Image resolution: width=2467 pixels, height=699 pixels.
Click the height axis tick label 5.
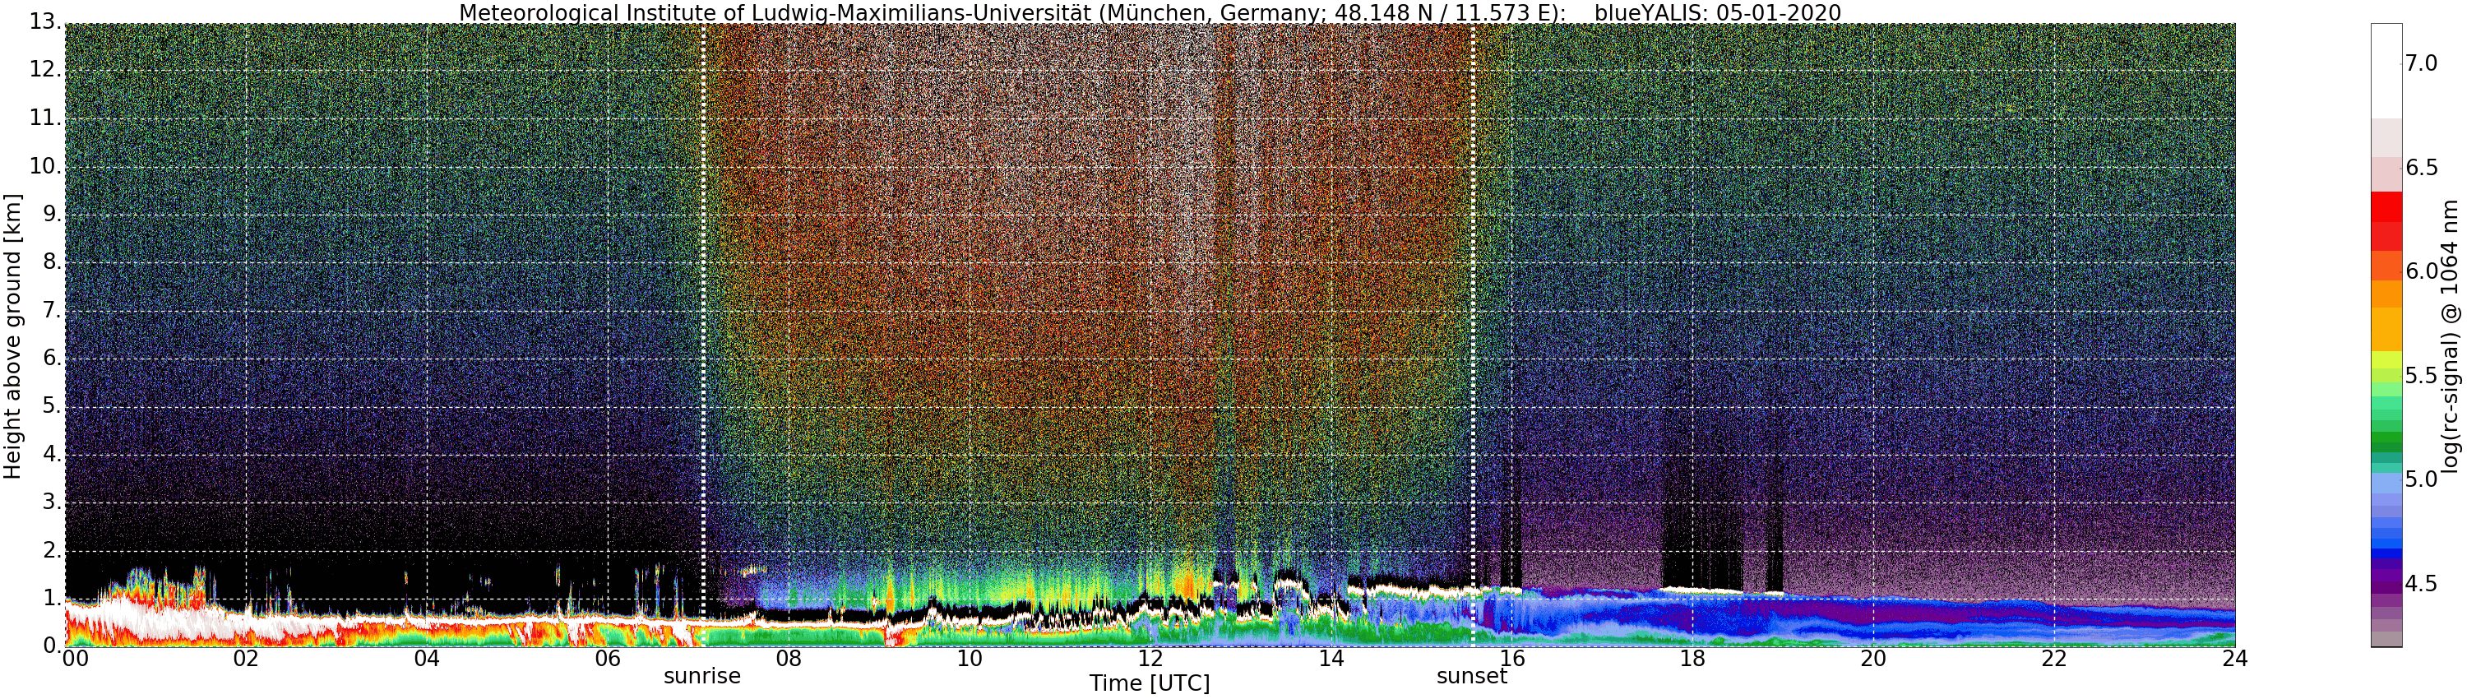pyautogui.click(x=52, y=406)
